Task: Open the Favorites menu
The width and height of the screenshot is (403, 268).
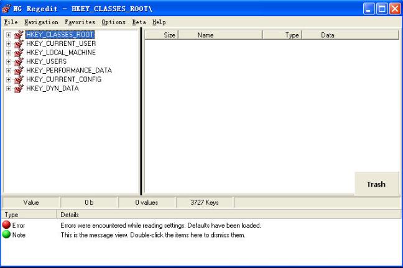Action: [x=80, y=22]
